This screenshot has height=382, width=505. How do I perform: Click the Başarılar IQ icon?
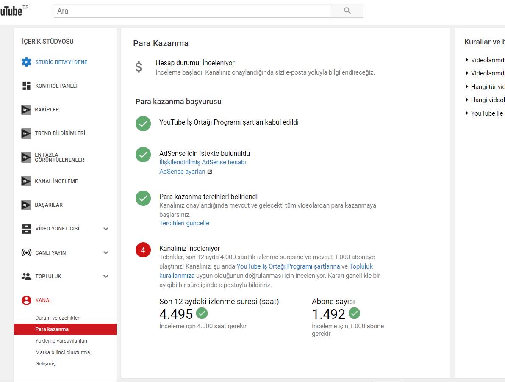coord(26,205)
